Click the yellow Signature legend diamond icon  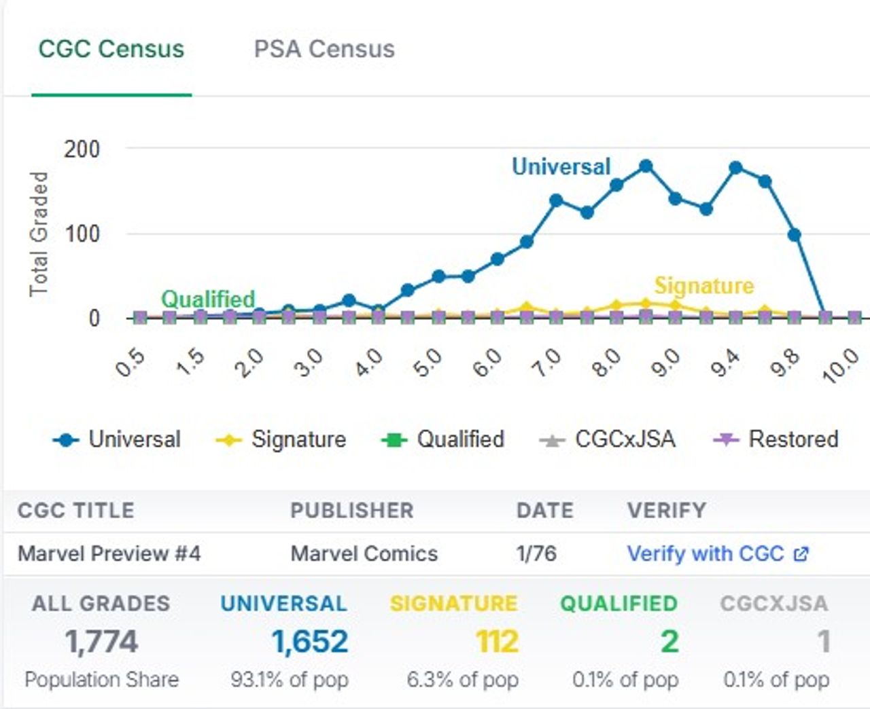(x=228, y=440)
